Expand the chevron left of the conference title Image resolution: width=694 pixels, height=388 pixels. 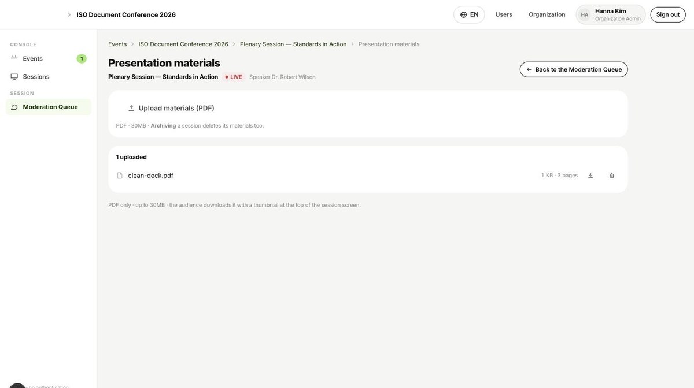[x=69, y=14]
